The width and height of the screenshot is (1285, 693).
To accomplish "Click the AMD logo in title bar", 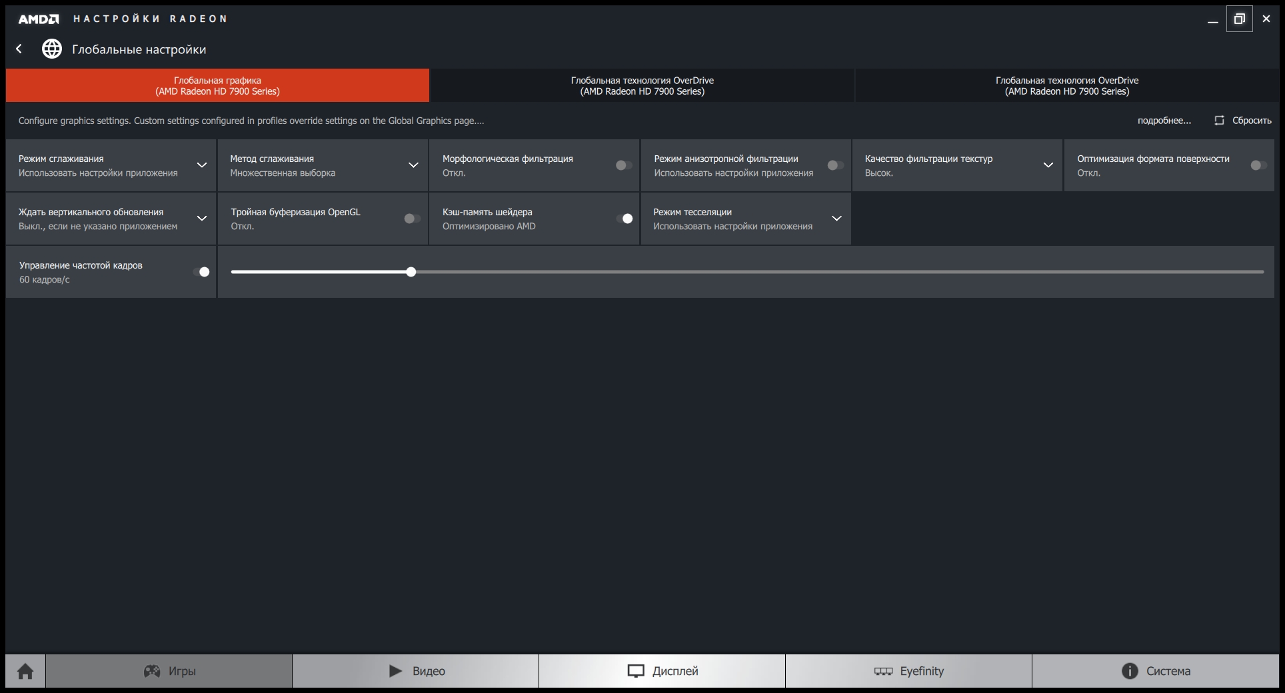I will [39, 19].
